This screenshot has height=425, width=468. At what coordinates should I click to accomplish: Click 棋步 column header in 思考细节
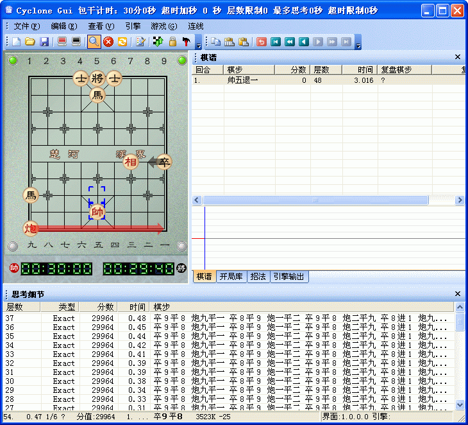coord(301,307)
